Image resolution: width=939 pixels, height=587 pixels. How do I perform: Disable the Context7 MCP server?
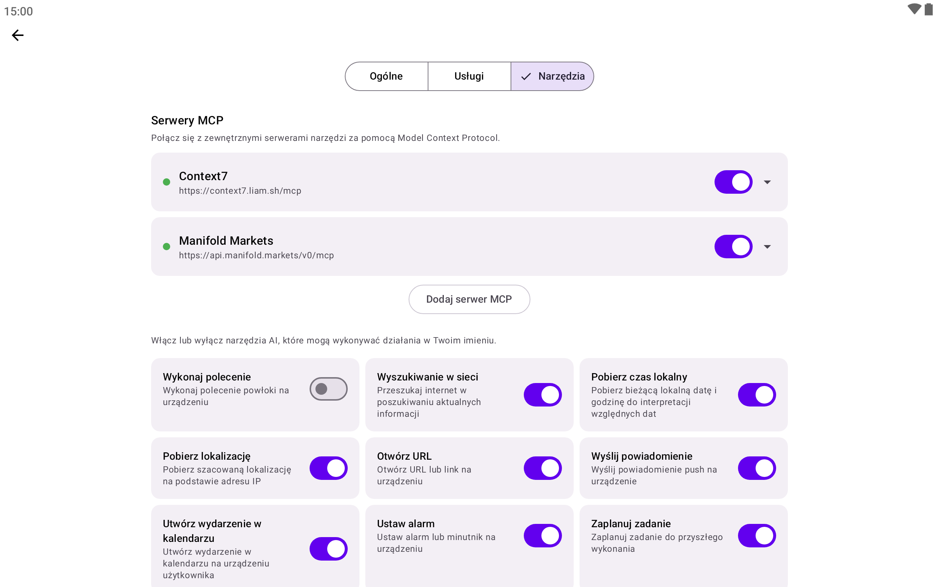pyautogui.click(x=733, y=182)
